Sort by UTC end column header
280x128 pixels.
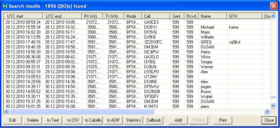coord(62,16)
